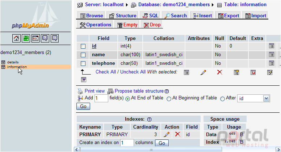281x152 pixels.
Task: Click Go button to add fields
Action: pos(83,106)
